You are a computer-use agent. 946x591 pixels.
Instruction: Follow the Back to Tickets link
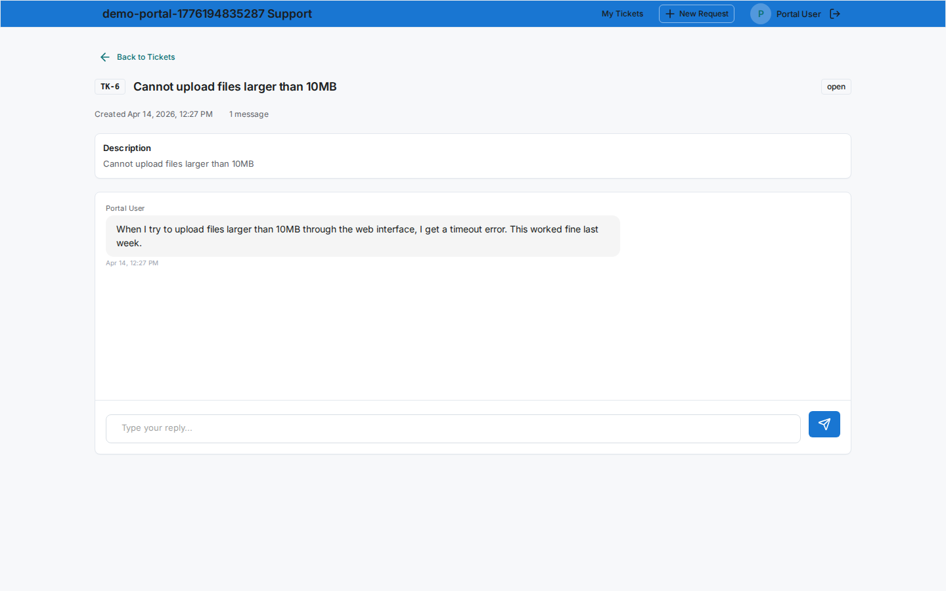pyautogui.click(x=146, y=57)
